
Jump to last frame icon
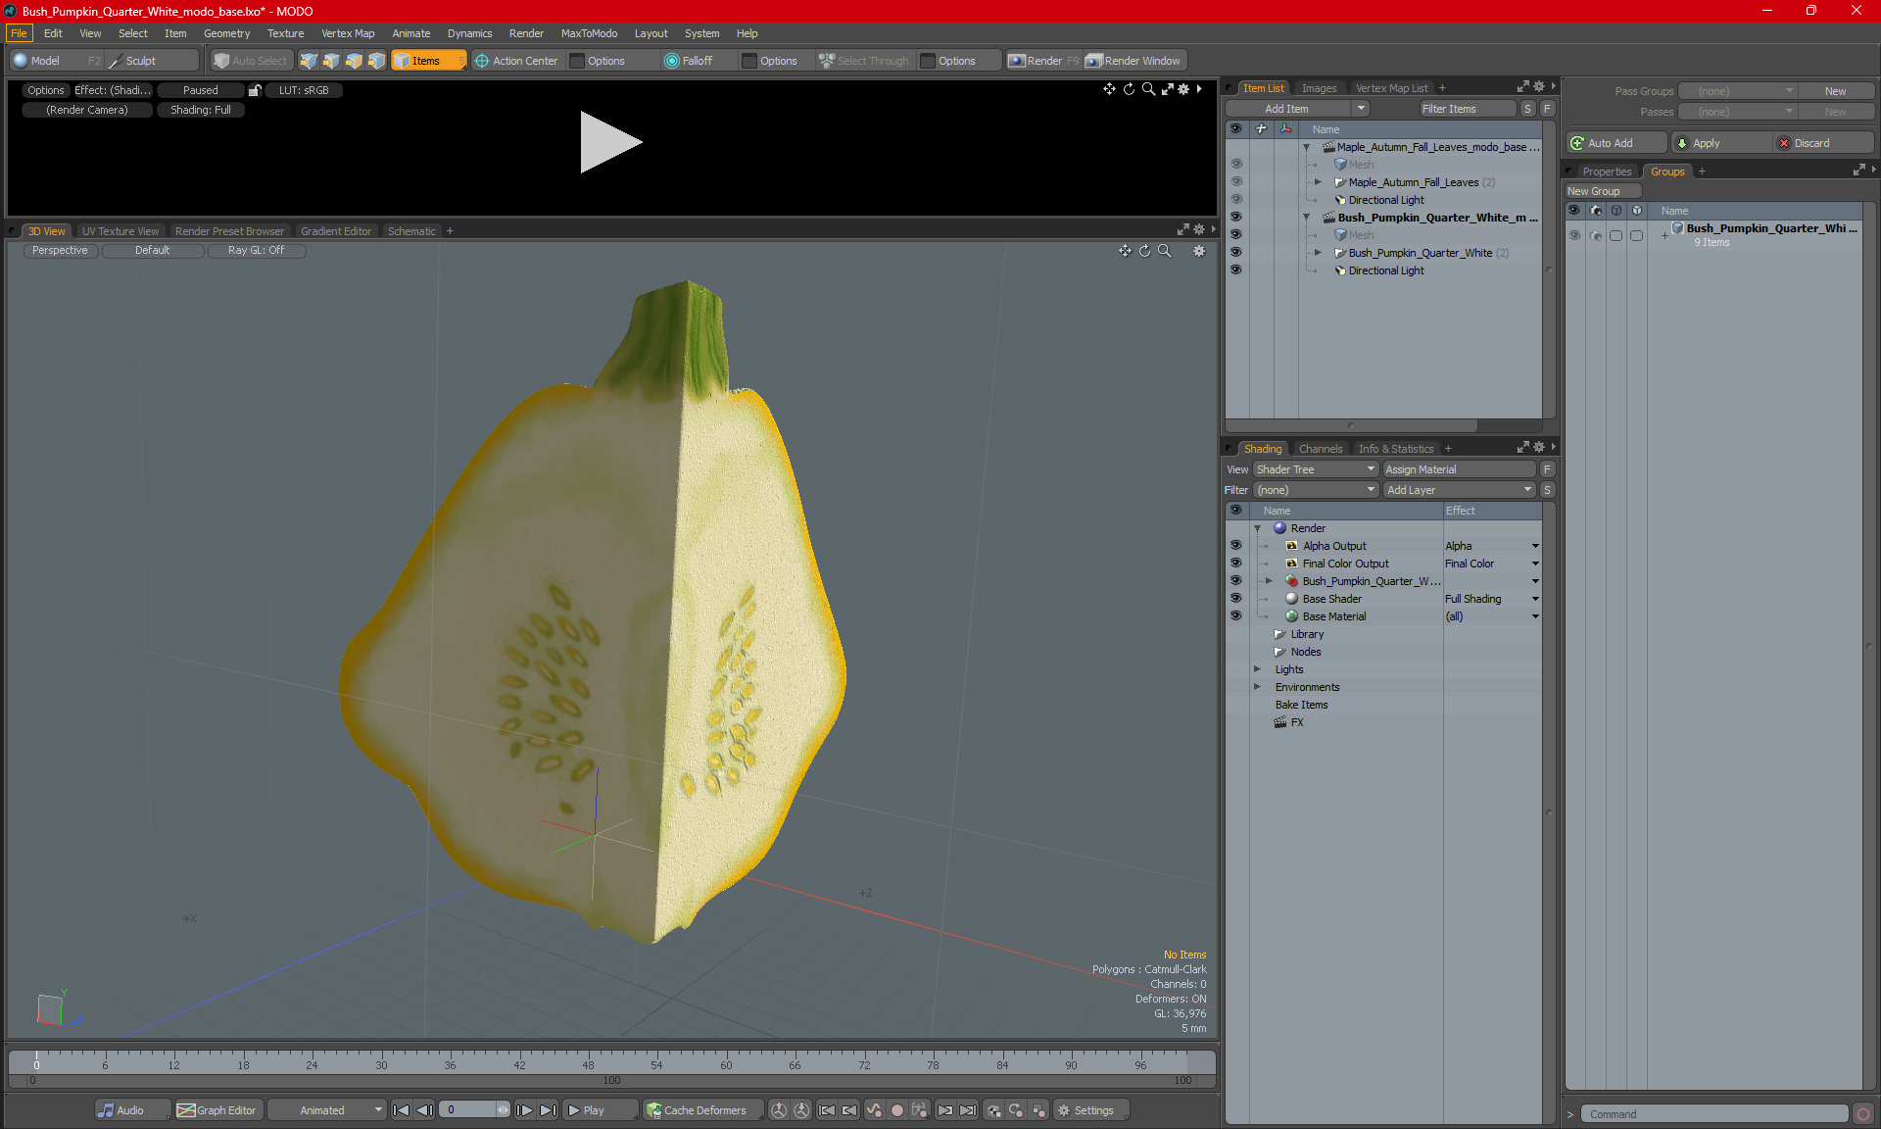click(x=549, y=1110)
